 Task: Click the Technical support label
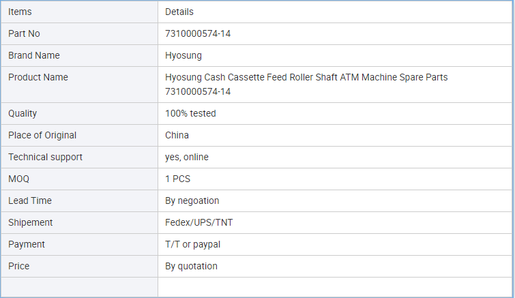pyautogui.click(x=45, y=158)
